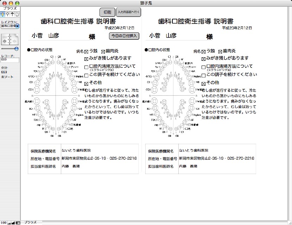Toggle the 歯肉炎 checkbox in the right form
Screen dimensions: 292x225
(220, 52)
